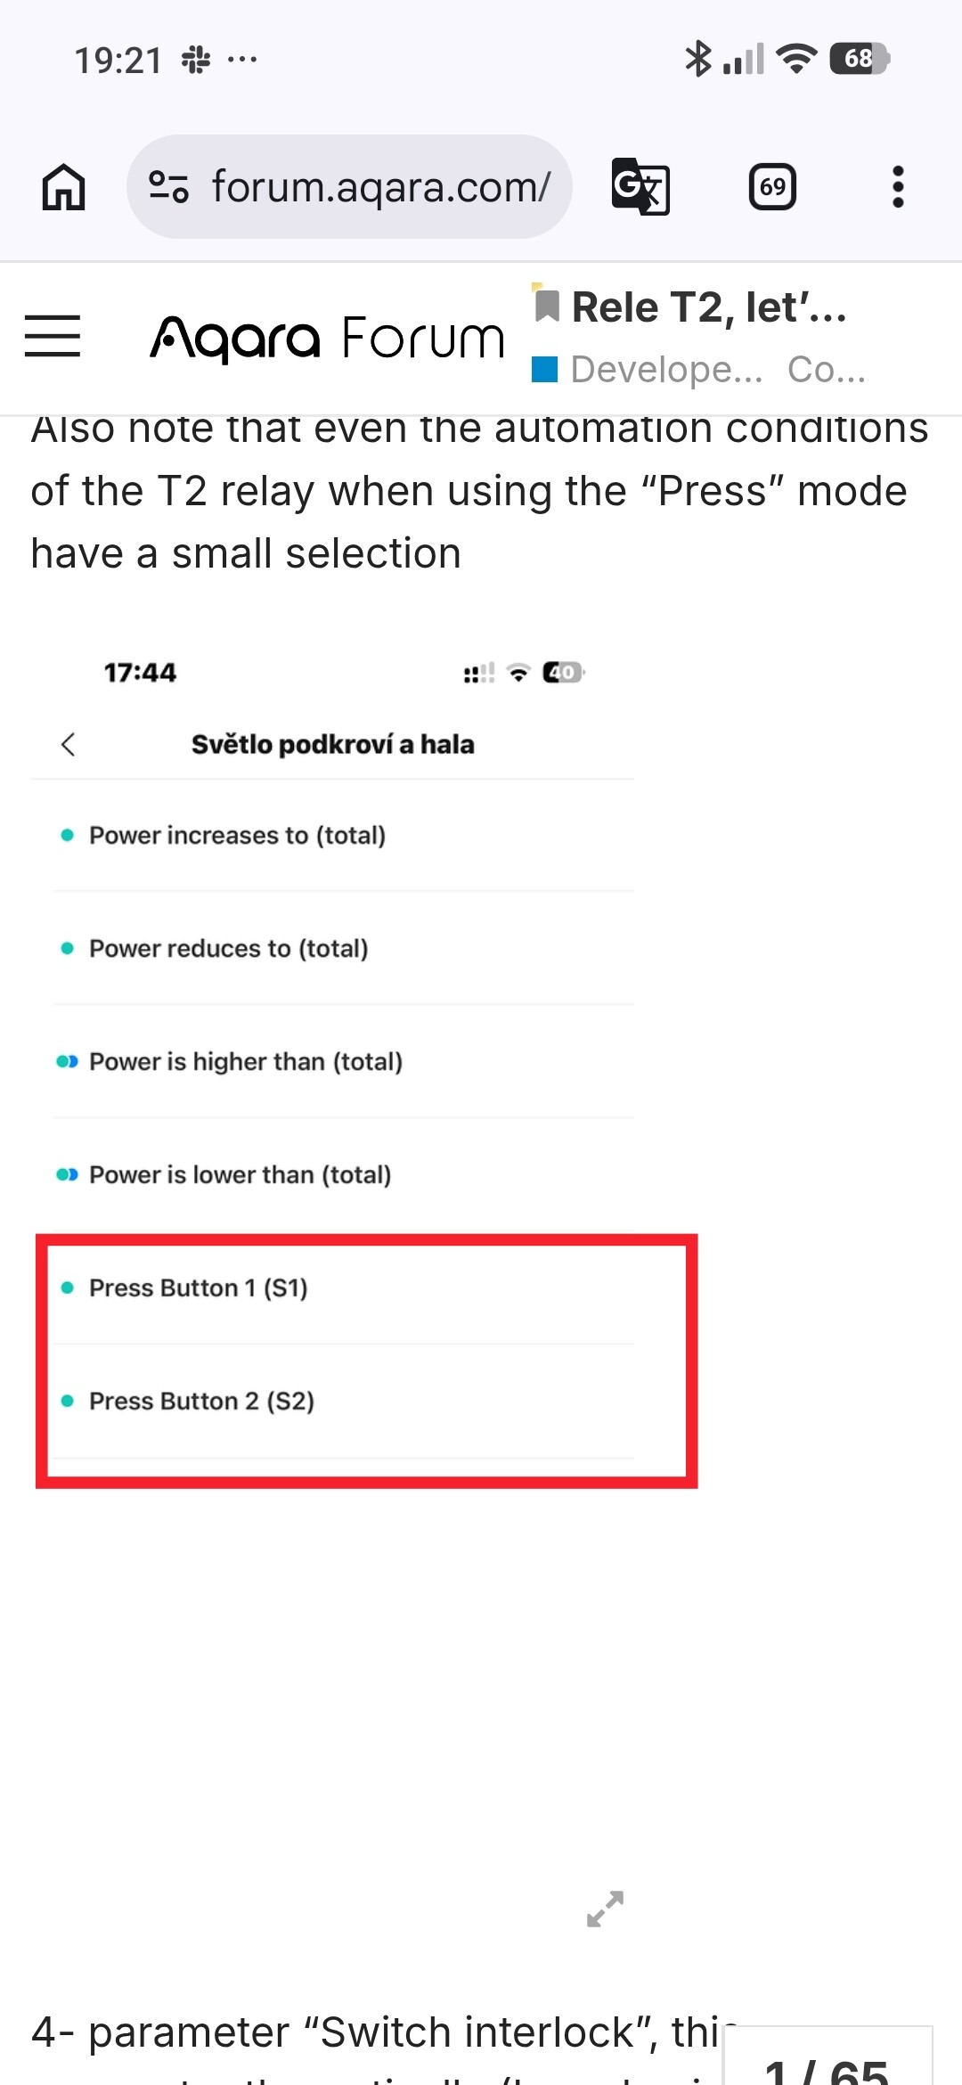Image resolution: width=962 pixels, height=2085 pixels.
Task: Tap the back chevron in embedded screenshot
Action: click(x=68, y=744)
